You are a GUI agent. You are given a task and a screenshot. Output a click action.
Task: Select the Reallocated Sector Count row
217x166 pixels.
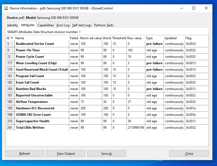tap(107, 44)
